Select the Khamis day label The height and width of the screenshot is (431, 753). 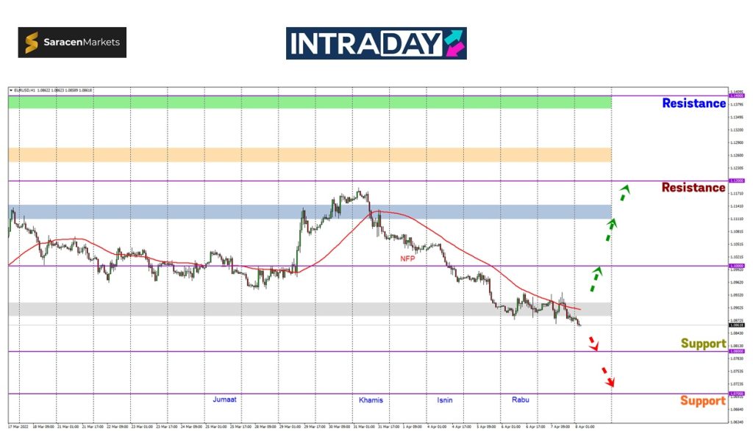[371, 400]
